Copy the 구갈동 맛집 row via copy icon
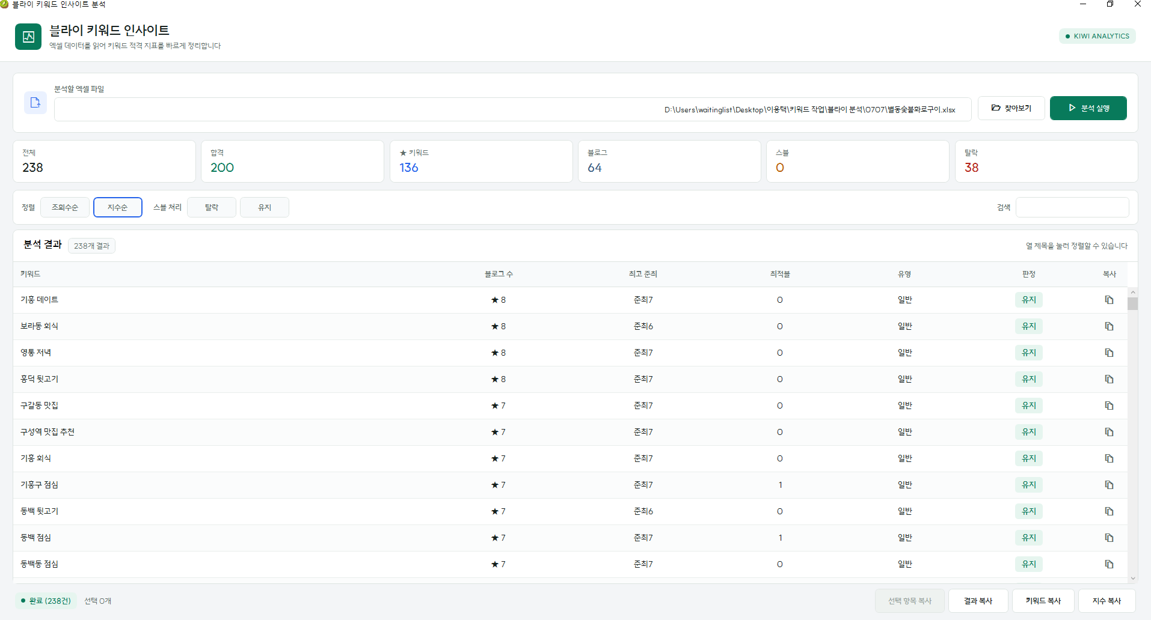 [1109, 406]
